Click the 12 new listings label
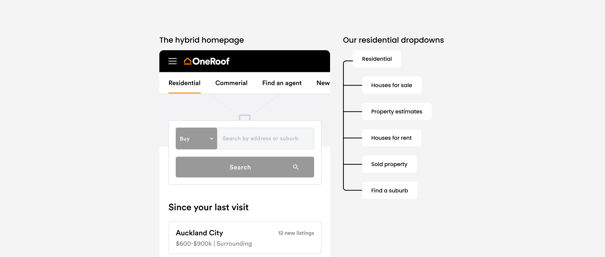 (296, 233)
